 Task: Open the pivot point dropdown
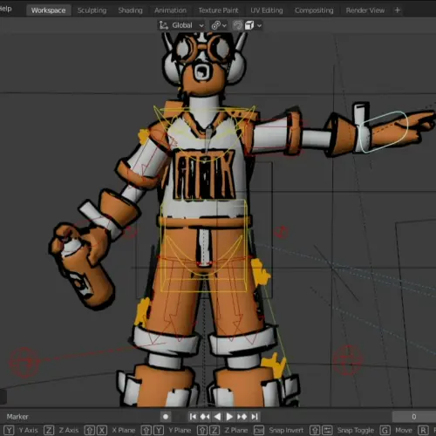219,25
